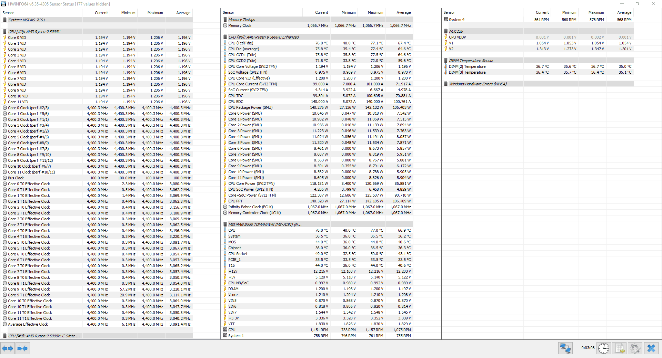This screenshot has height=358, width=662.
Task: Close sensors with the blue X button
Action: click(x=651, y=348)
